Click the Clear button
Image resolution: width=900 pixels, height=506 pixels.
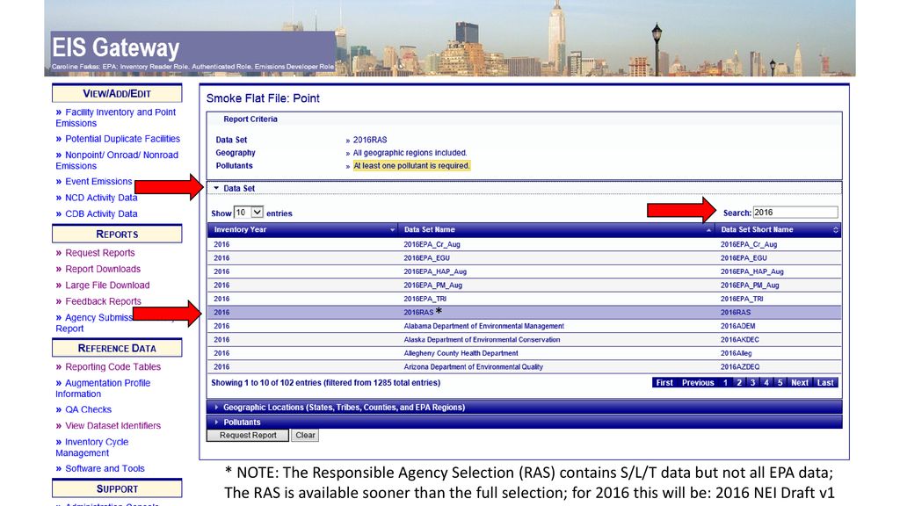click(x=305, y=436)
